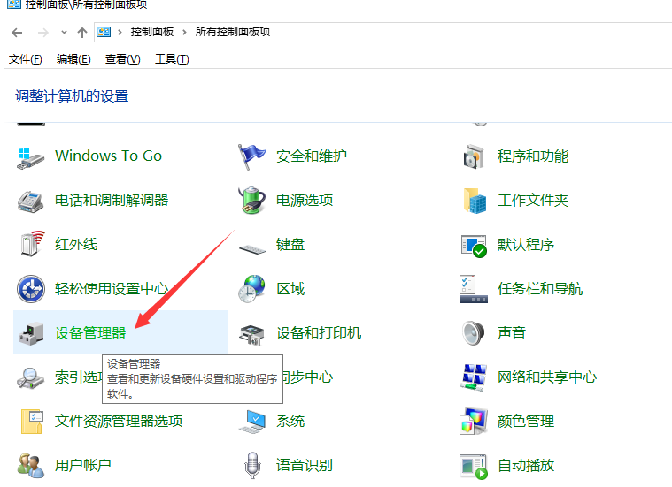
Task: Open the 查看(V) menu
Action: pos(122,59)
